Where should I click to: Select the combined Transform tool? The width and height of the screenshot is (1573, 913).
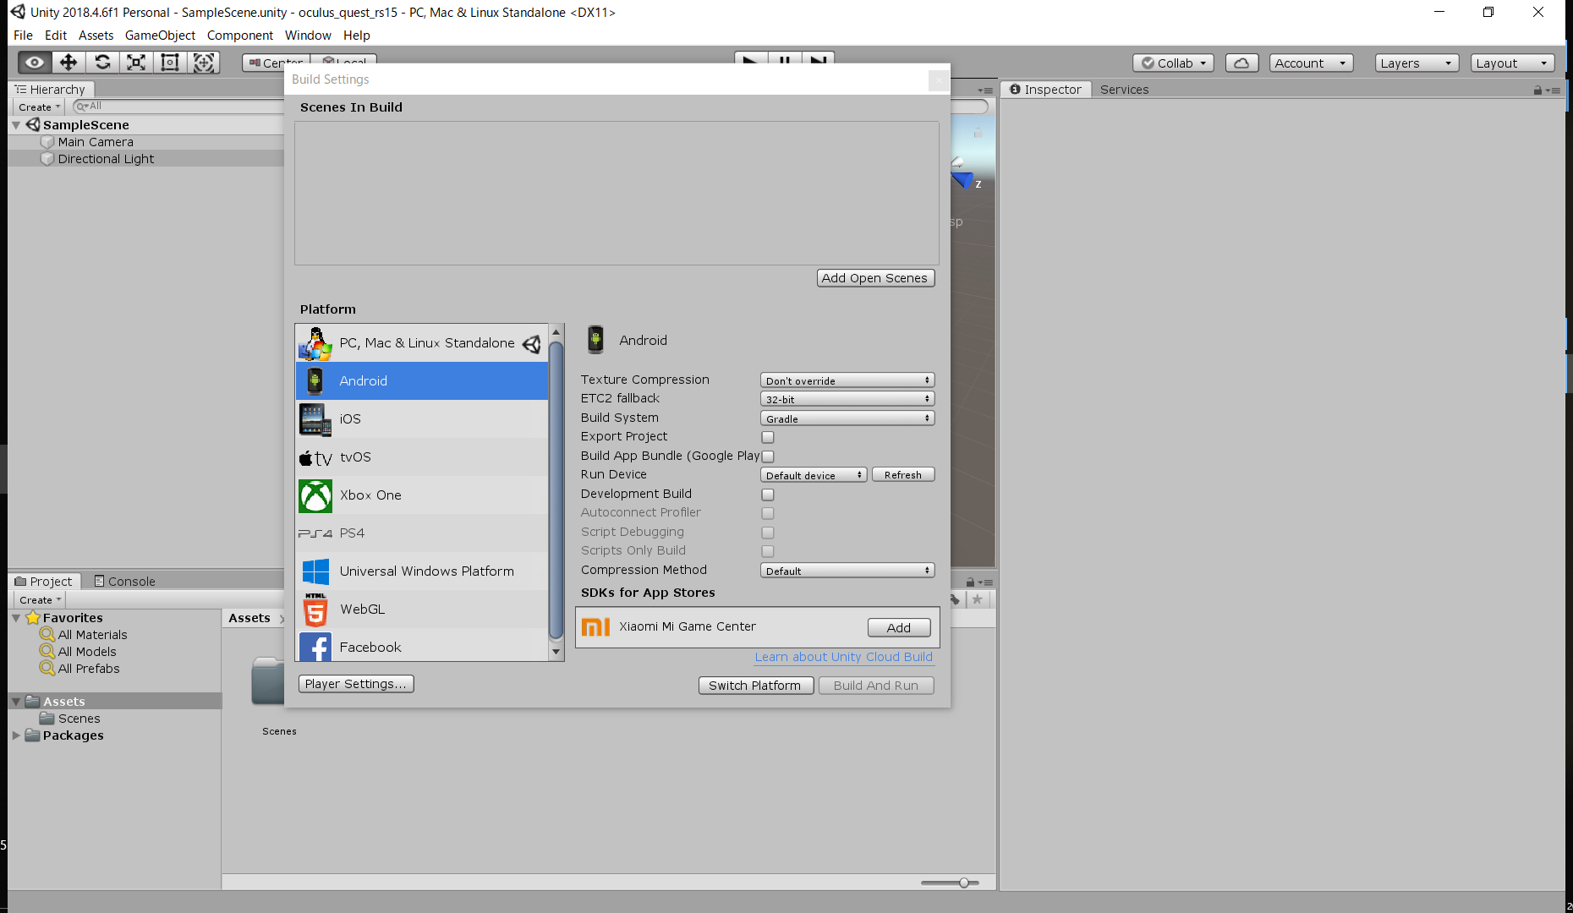pyautogui.click(x=204, y=63)
